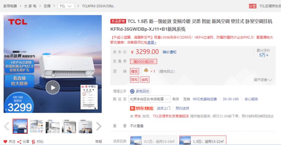Open the delivery address 北京丰台区长辛店街道 dropdown

[x=150, y=99]
